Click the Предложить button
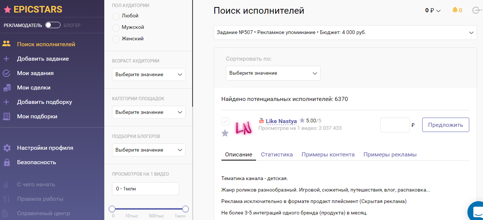The image size is (483, 220). [x=446, y=125]
